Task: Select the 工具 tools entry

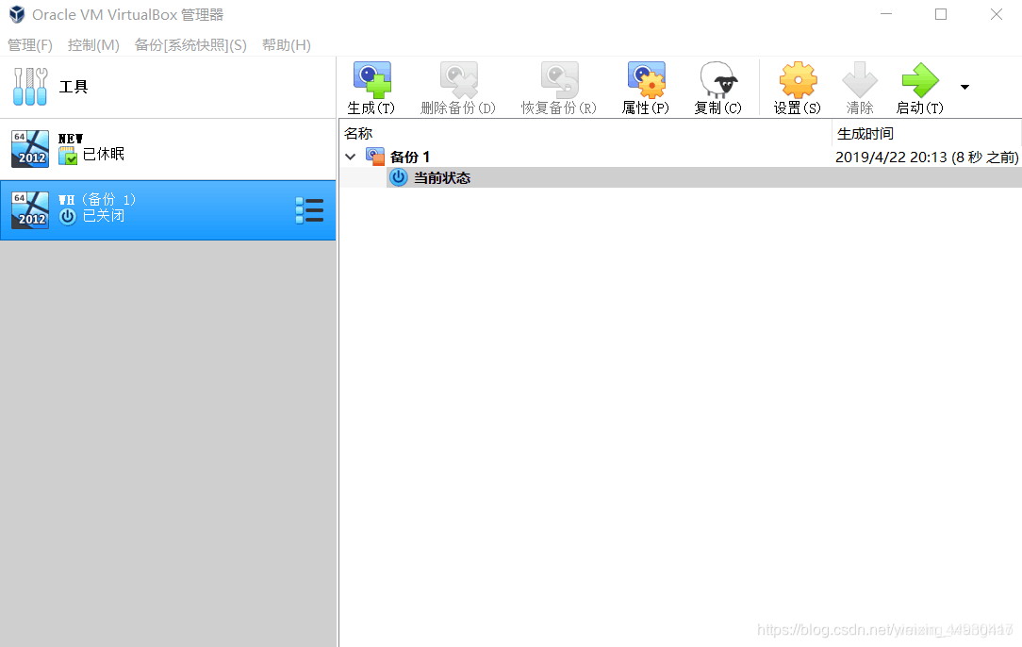Action: (x=168, y=87)
